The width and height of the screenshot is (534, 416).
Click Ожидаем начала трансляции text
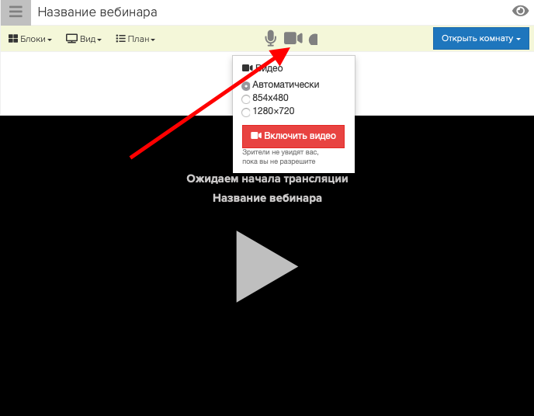(267, 179)
